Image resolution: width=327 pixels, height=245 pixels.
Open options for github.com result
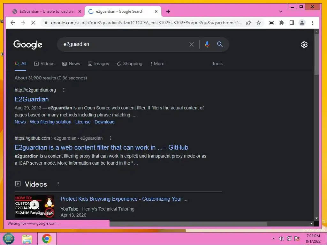111,138
